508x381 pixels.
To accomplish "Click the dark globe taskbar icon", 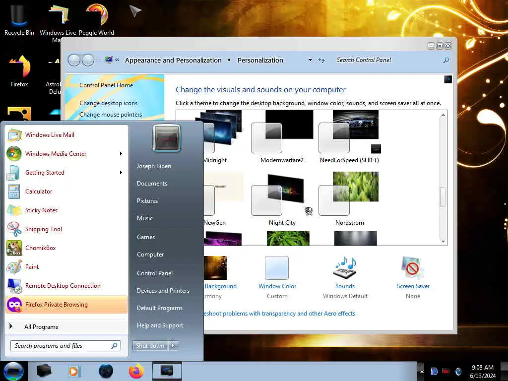I will [x=106, y=371].
